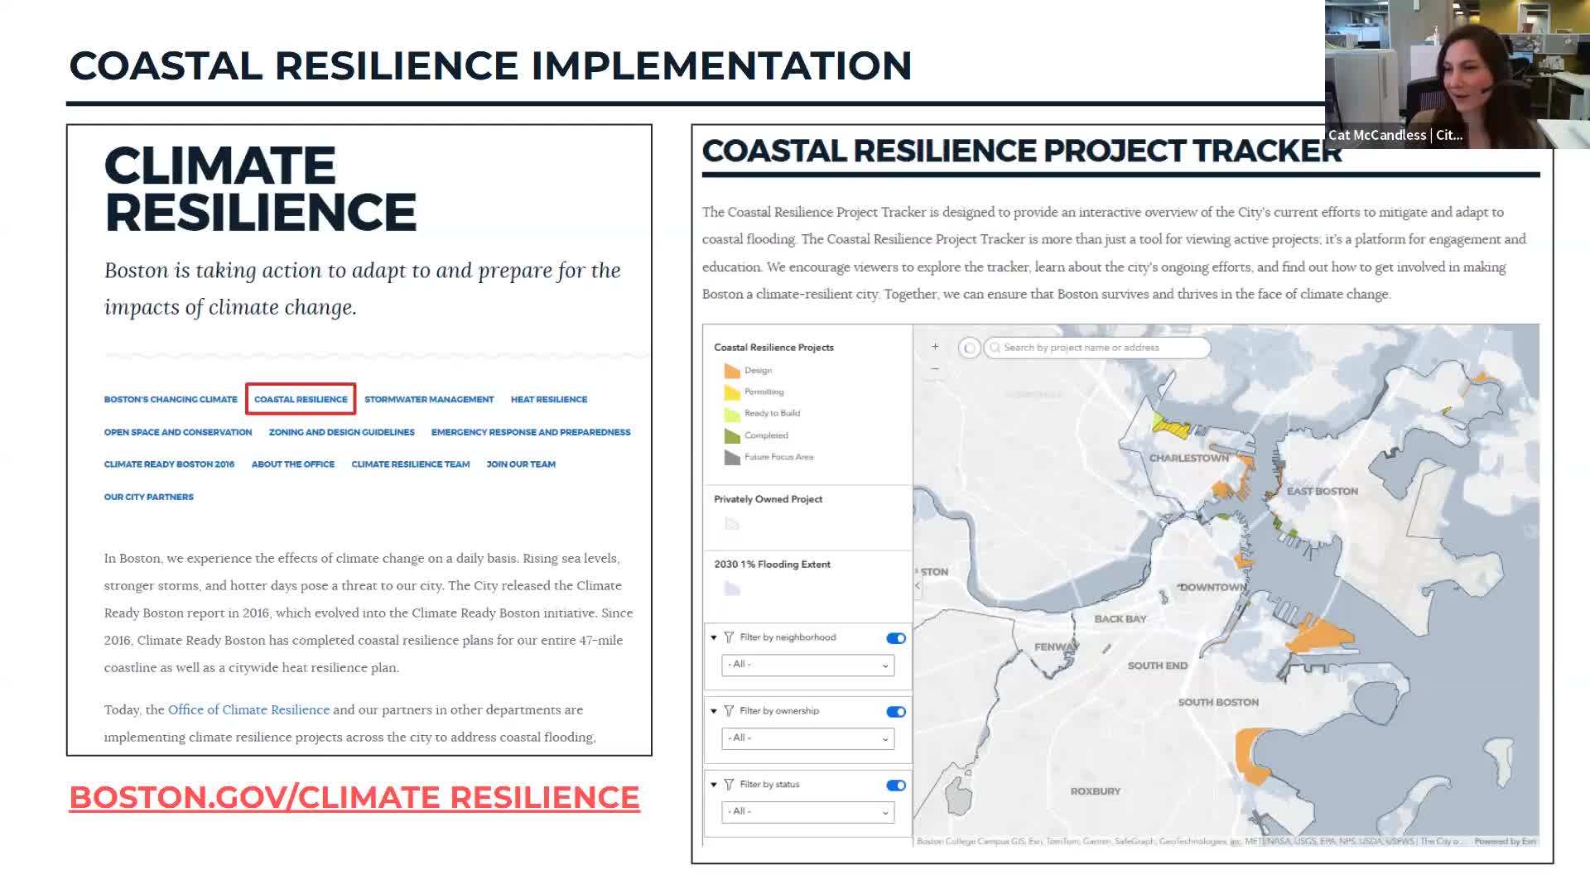Open the Heat Resilience tab
This screenshot has height=894, width=1590.
click(x=549, y=399)
